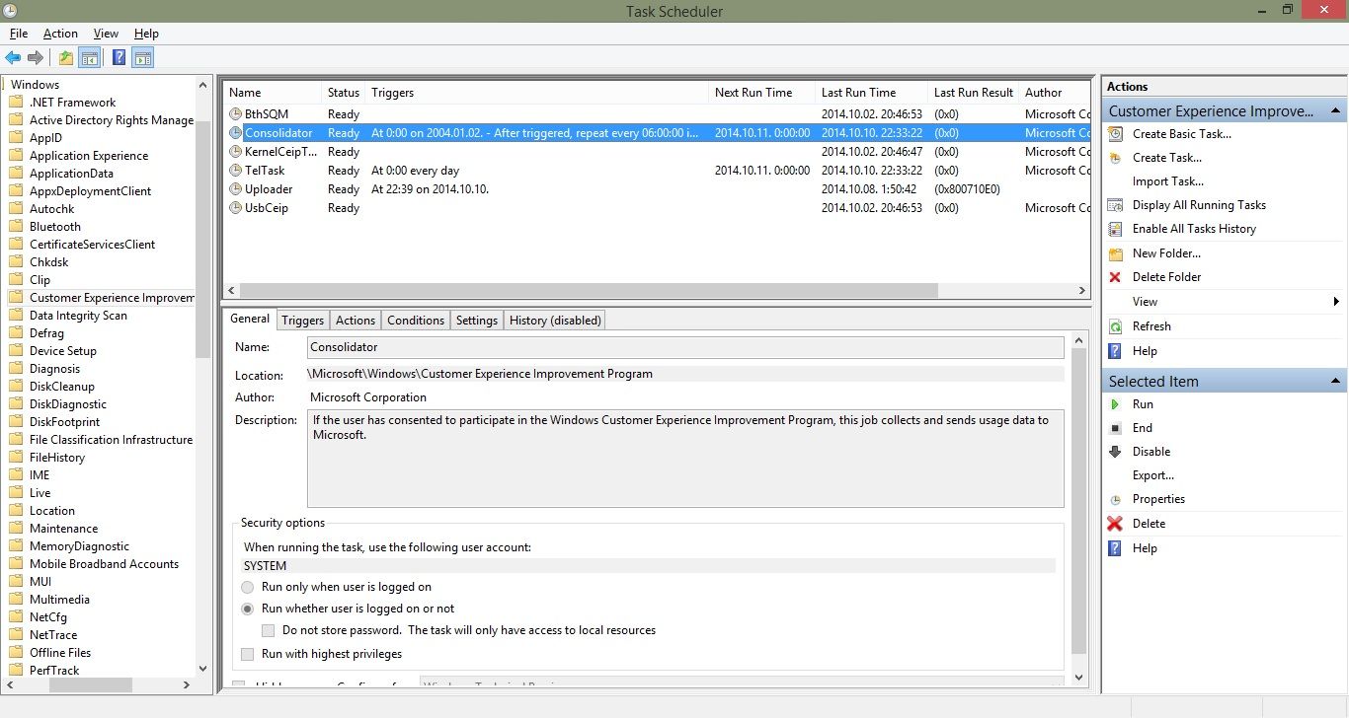The height and width of the screenshot is (718, 1349).
Task: Click the Create Task icon
Action: tap(1116, 158)
